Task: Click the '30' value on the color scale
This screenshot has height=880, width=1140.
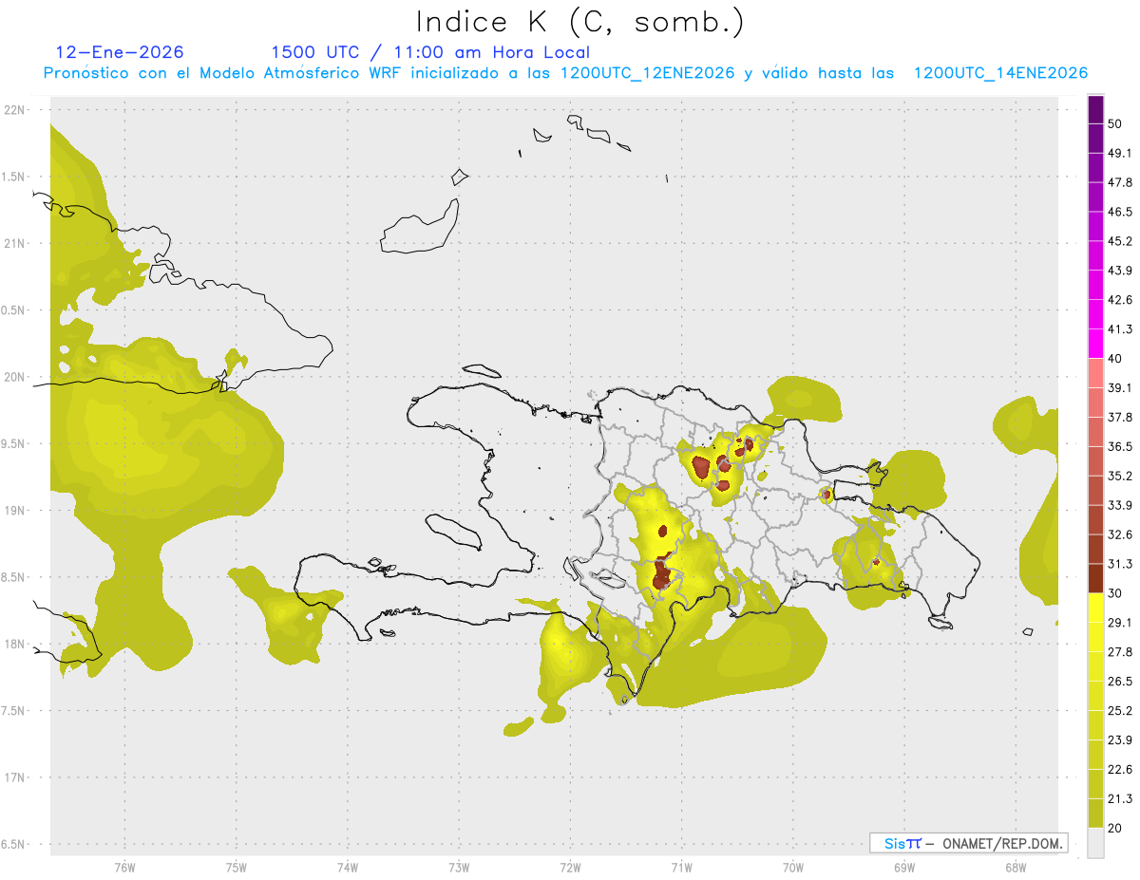Action: [x=1114, y=593]
